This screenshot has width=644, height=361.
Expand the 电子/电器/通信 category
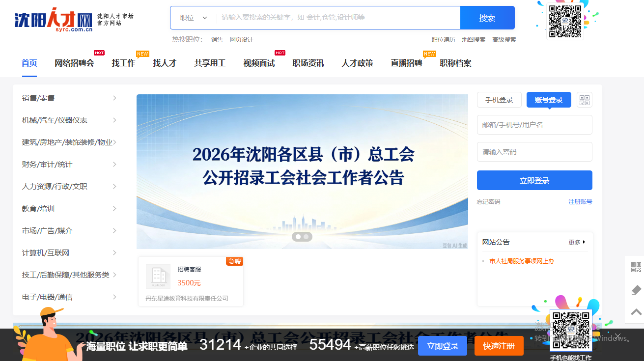coord(69,297)
